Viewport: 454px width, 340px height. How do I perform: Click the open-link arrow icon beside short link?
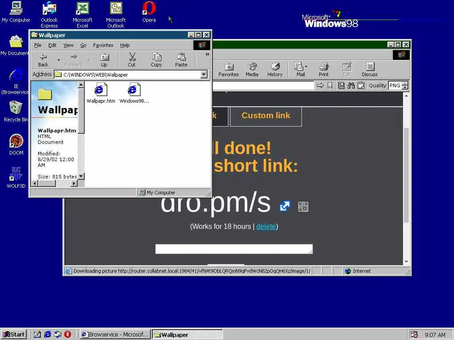[x=285, y=206]
